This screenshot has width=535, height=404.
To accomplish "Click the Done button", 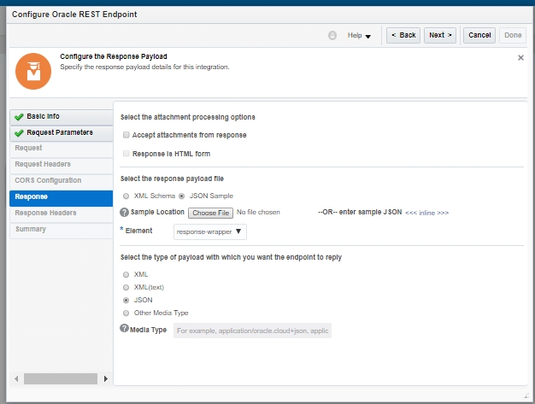I will point(513,36).
